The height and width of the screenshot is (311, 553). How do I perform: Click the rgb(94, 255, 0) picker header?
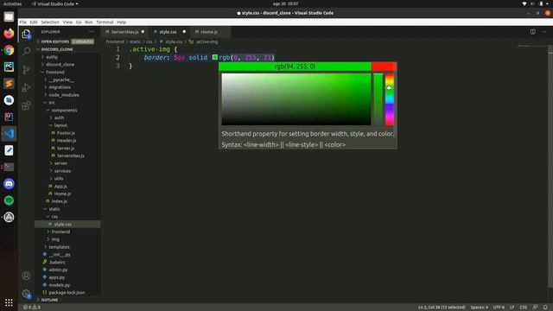295,67
